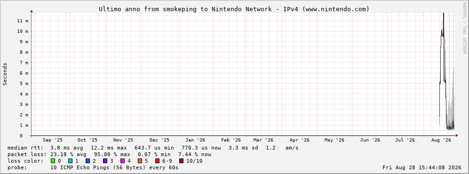Viewport: 469px width, 174px height.
Task: Click the graph title text
Action: (x=234, y=9)
